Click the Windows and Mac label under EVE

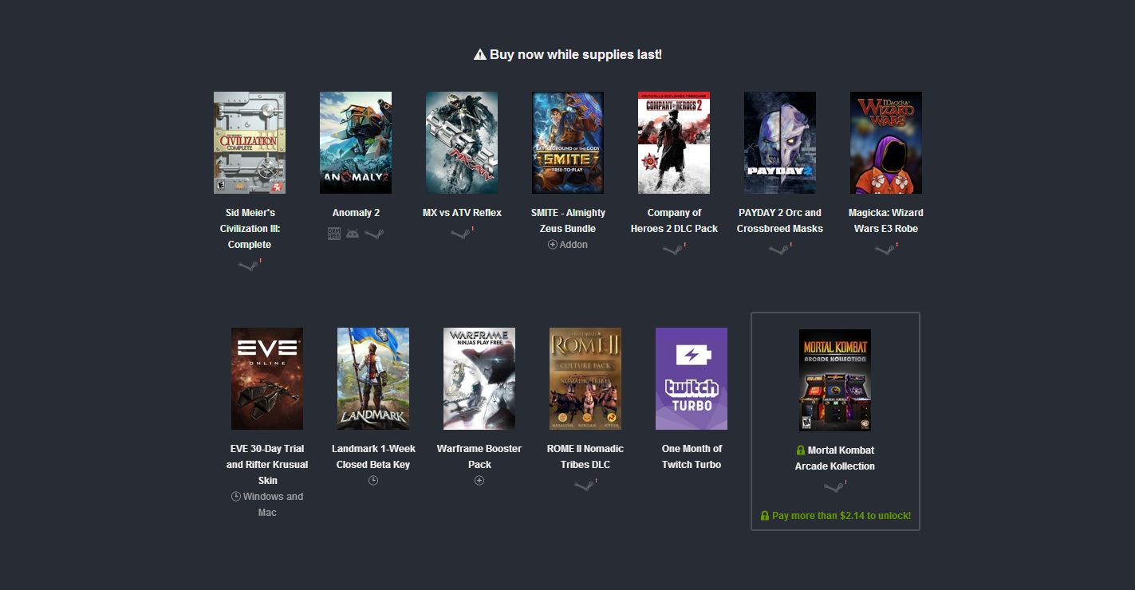click(267, 505)
